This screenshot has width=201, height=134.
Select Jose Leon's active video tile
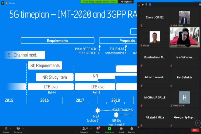point(185,38)
